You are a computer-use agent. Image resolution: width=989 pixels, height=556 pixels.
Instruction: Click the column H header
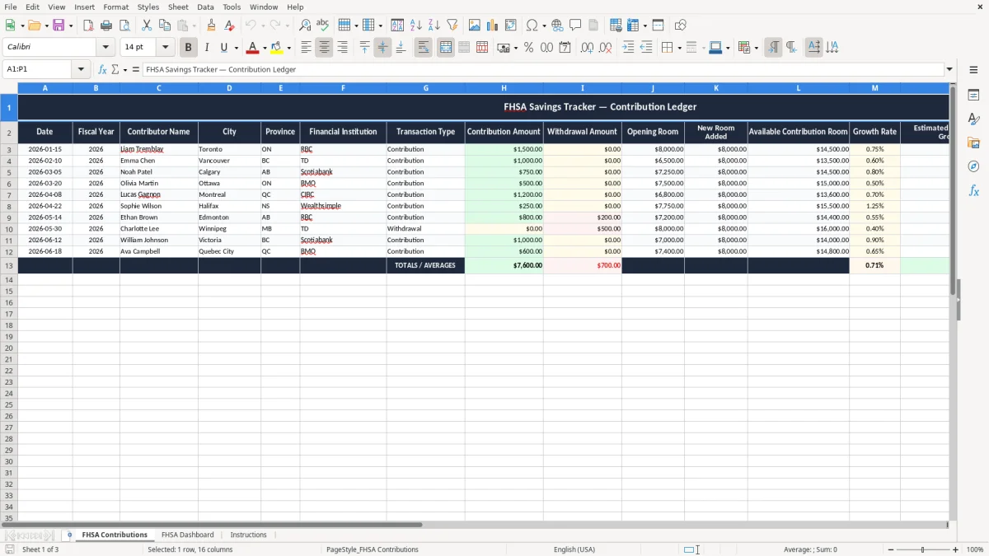[x=504, y=87]
